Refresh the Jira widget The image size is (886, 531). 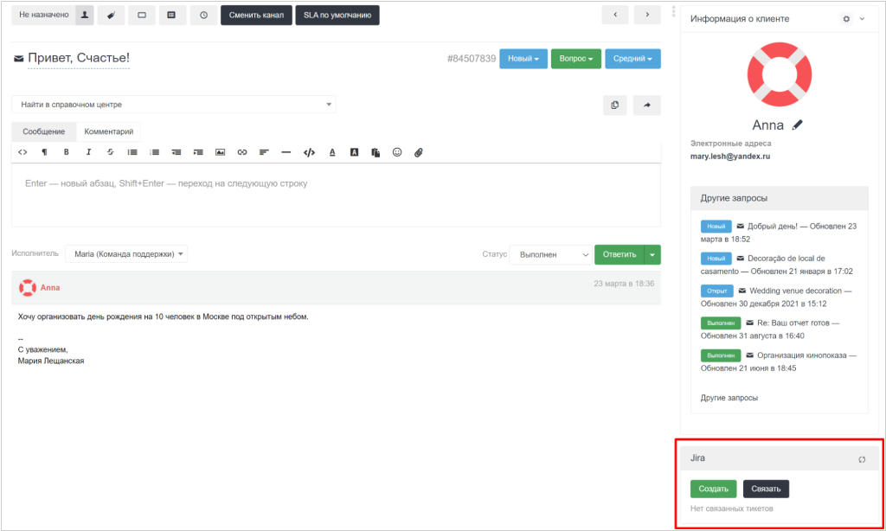pos(862,459)
